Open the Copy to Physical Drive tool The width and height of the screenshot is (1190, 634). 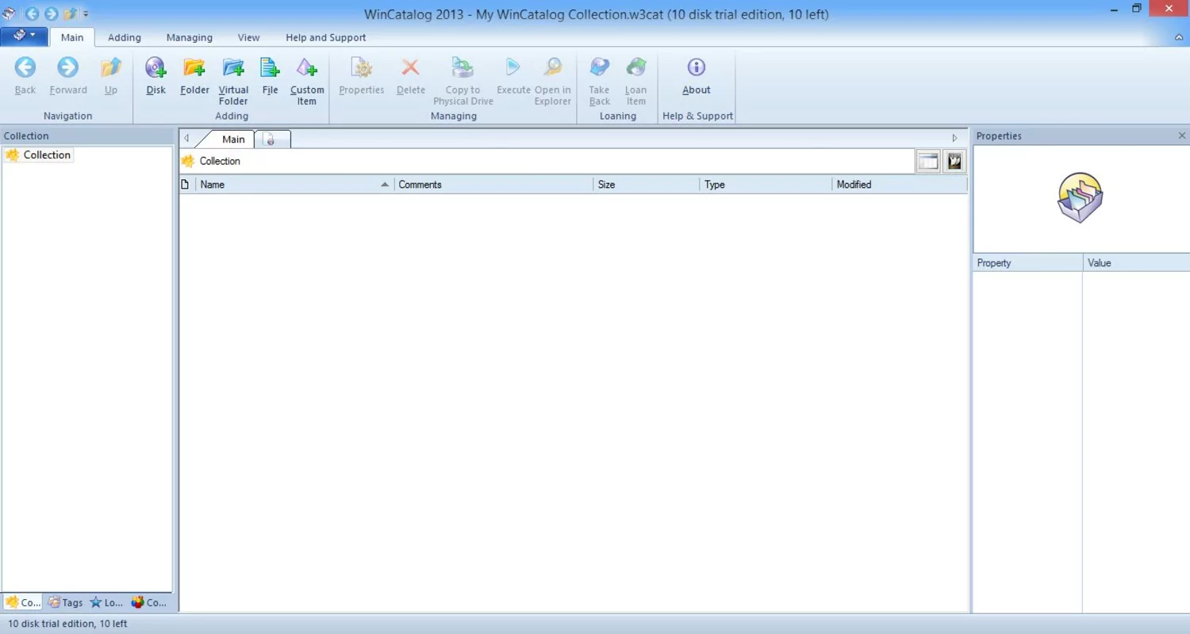[463, 77]
